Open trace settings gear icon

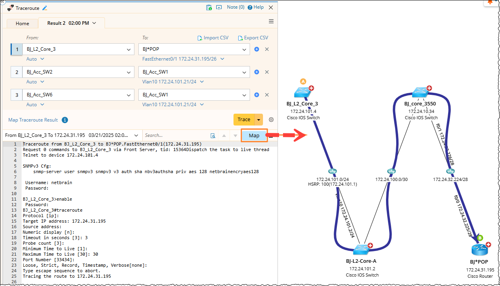click(271, 120)
